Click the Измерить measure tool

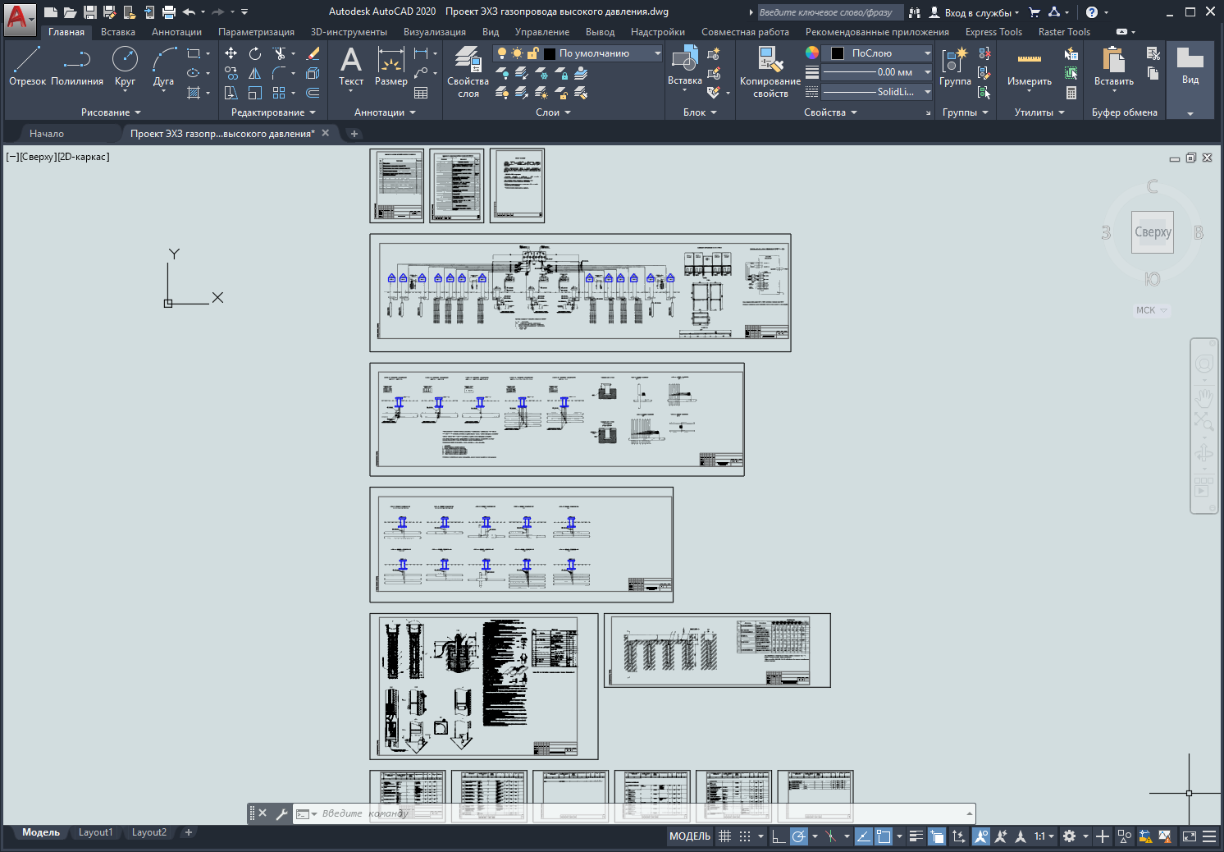click(x=1029, y=66)
